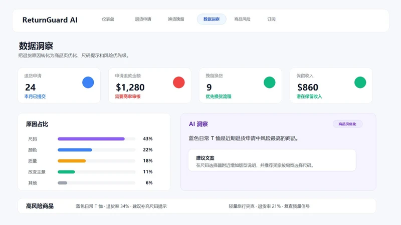Click the blue 颜色 progress bar
This screenshot has width=401, height=225.
(x=75, y=150)
